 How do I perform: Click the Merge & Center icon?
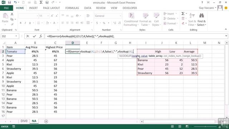click(88, 23)
